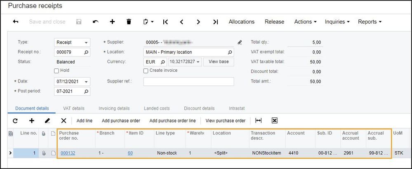Viewport: 412px width, 169px height.
Task: Go to the first record
Action: [x=165, y=22]
